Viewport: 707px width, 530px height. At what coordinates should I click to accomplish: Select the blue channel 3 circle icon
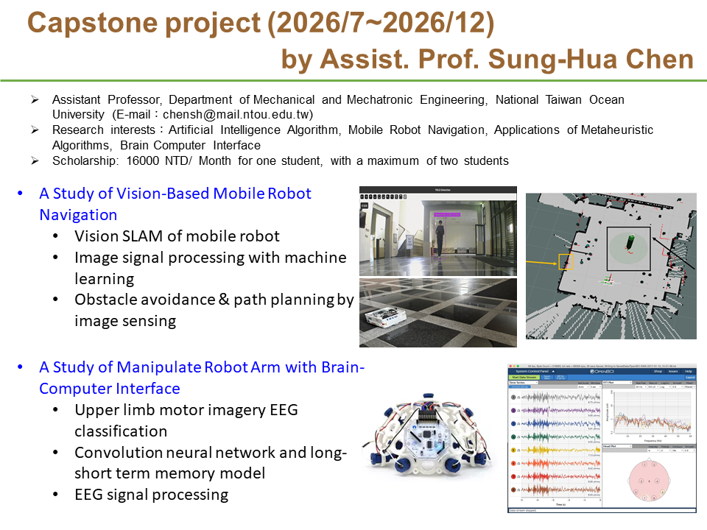click(512, 423)
